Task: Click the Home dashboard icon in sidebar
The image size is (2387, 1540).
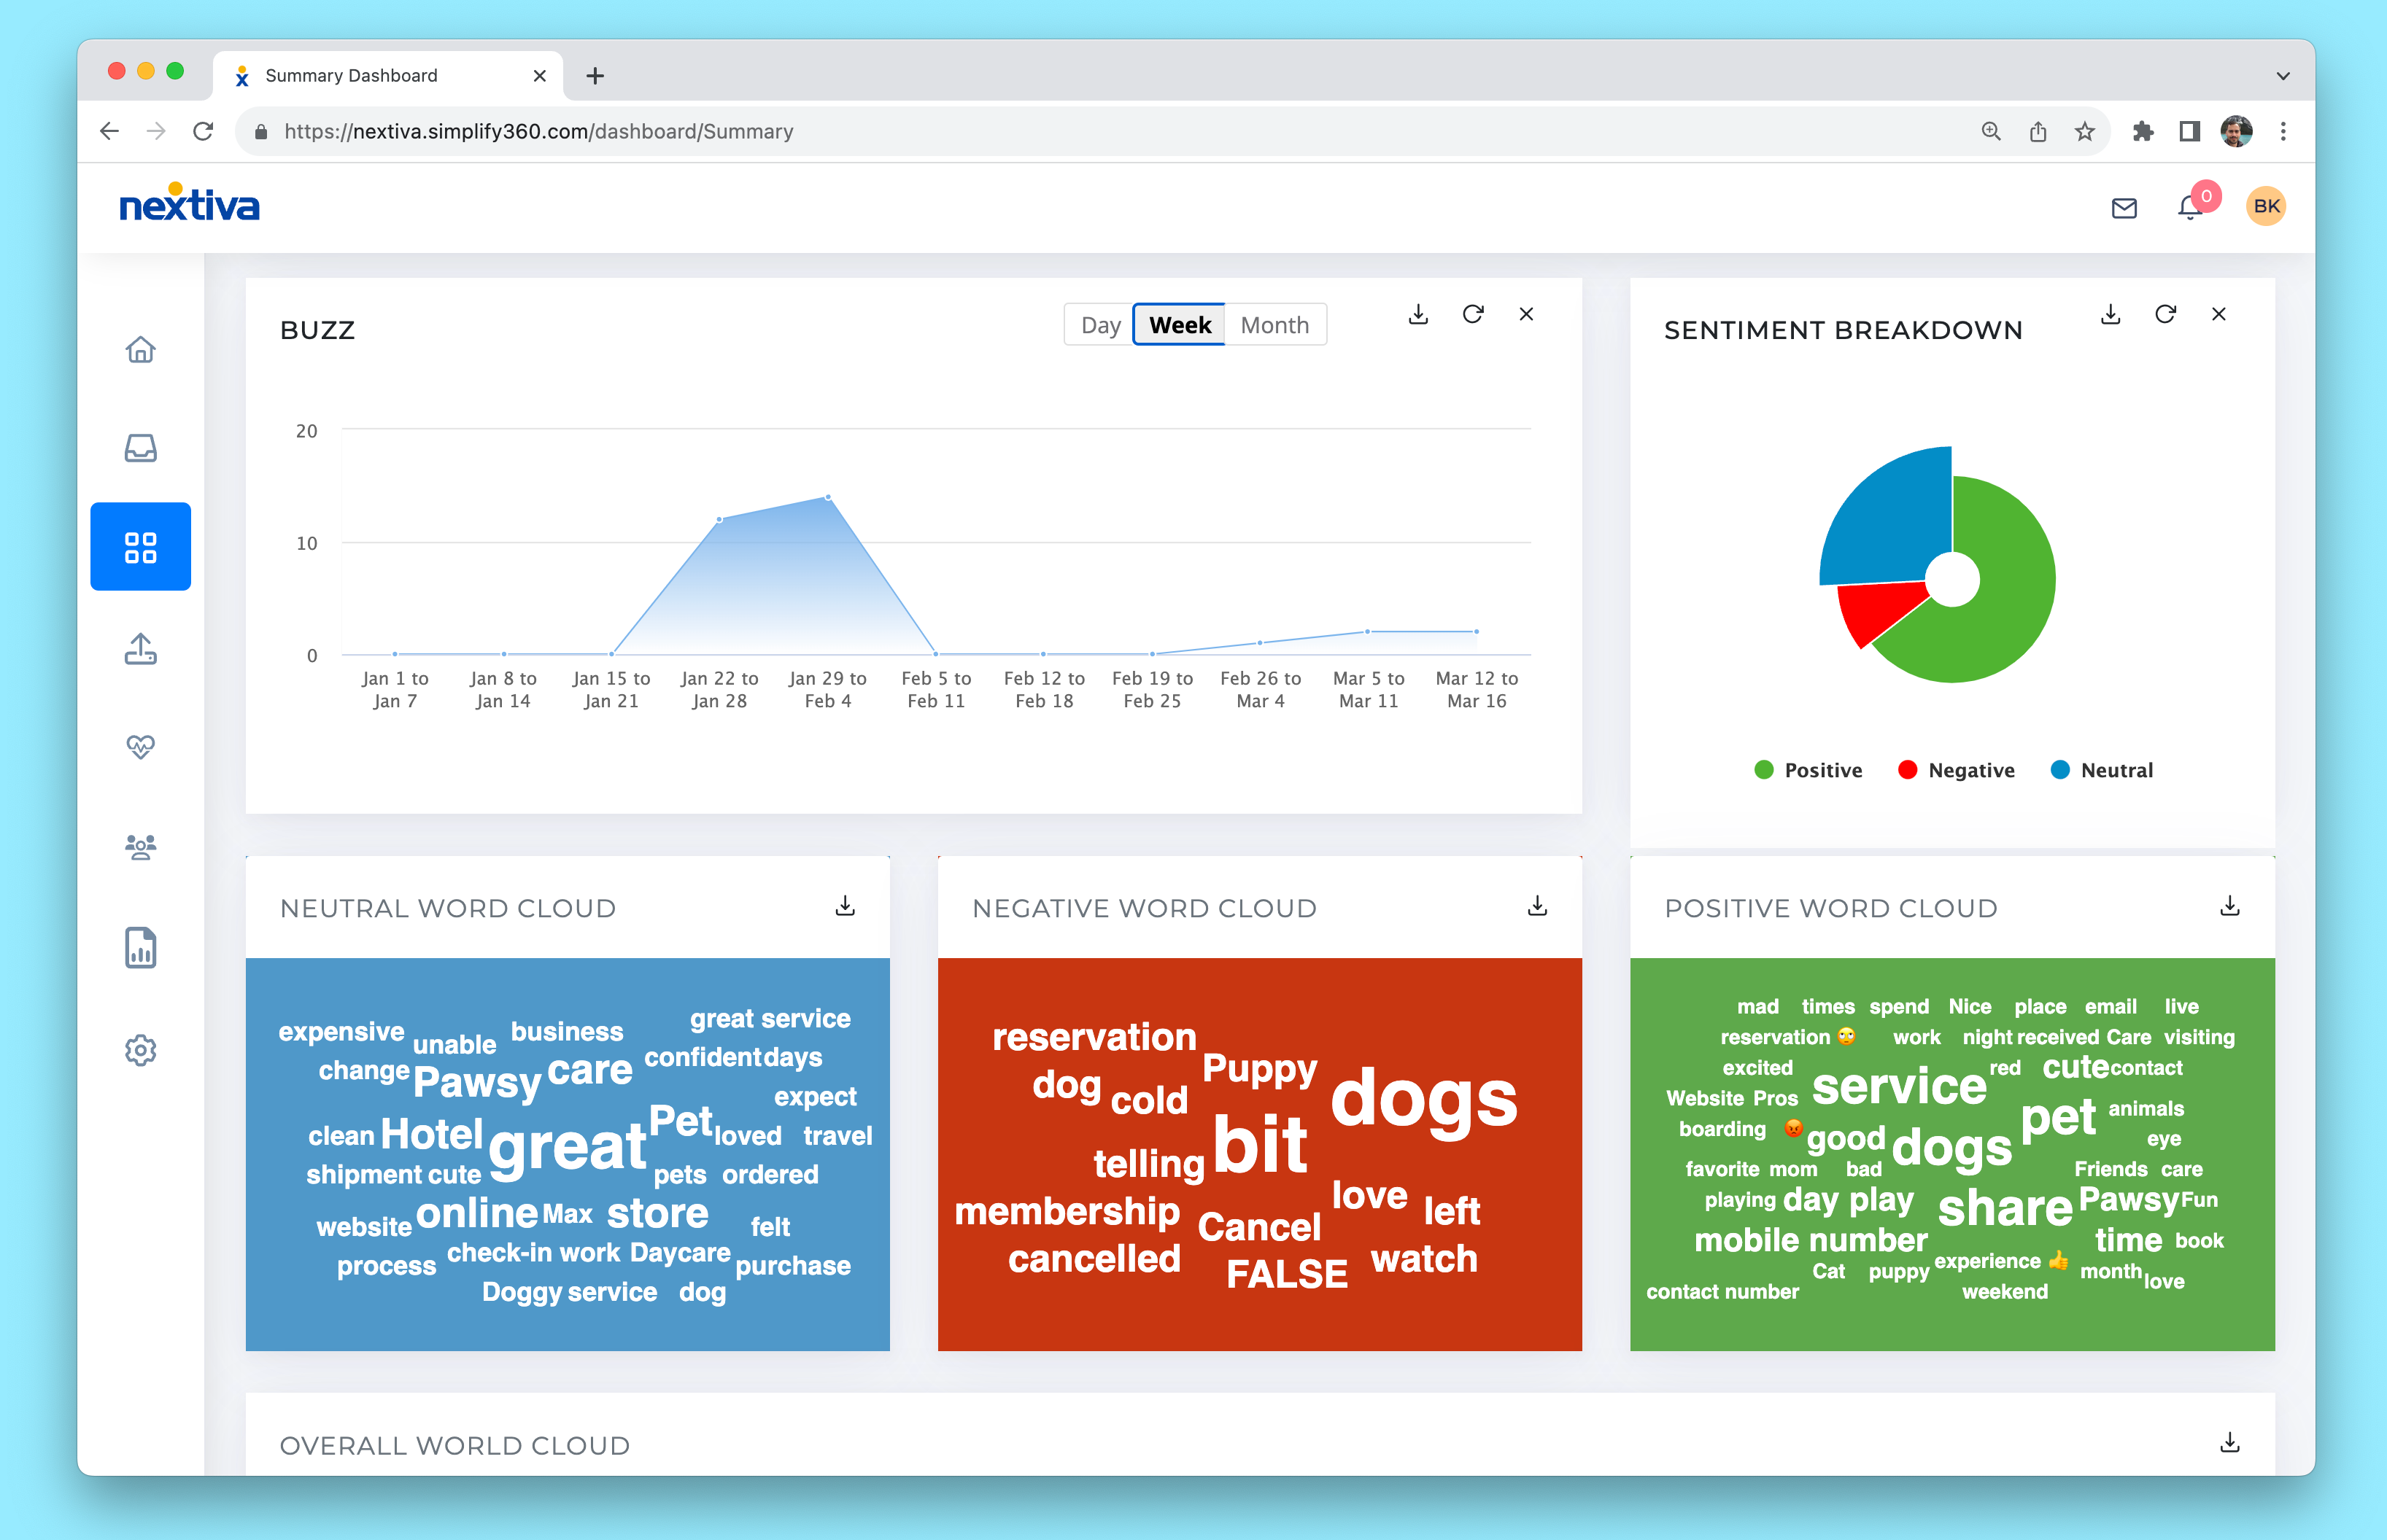Action: [139, 348]
